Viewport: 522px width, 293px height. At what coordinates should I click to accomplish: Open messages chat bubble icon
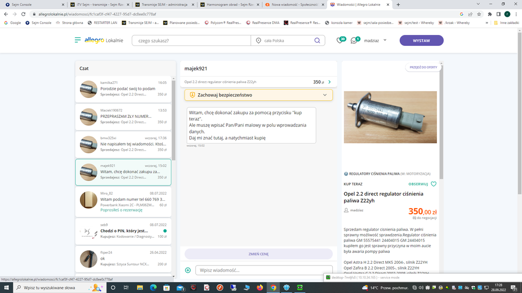355,41
